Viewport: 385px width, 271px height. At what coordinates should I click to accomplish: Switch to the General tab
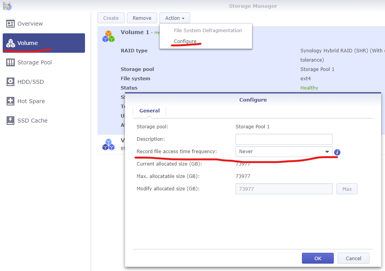(149, 111)
